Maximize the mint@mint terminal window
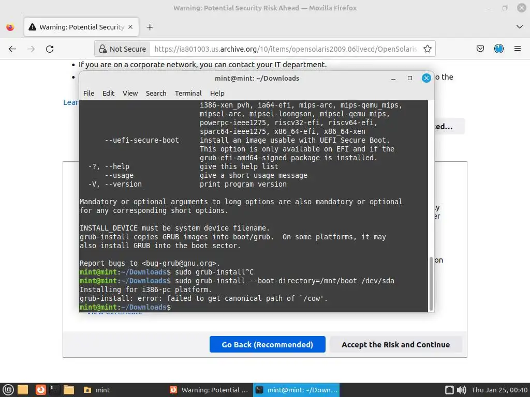Screen dimensions: 530x397 tap(410, 79)
